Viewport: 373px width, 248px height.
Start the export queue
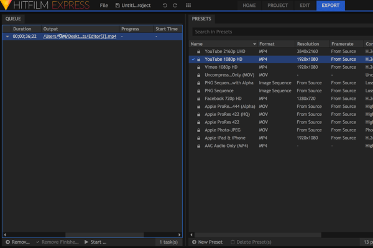click(x=95, y=242)
